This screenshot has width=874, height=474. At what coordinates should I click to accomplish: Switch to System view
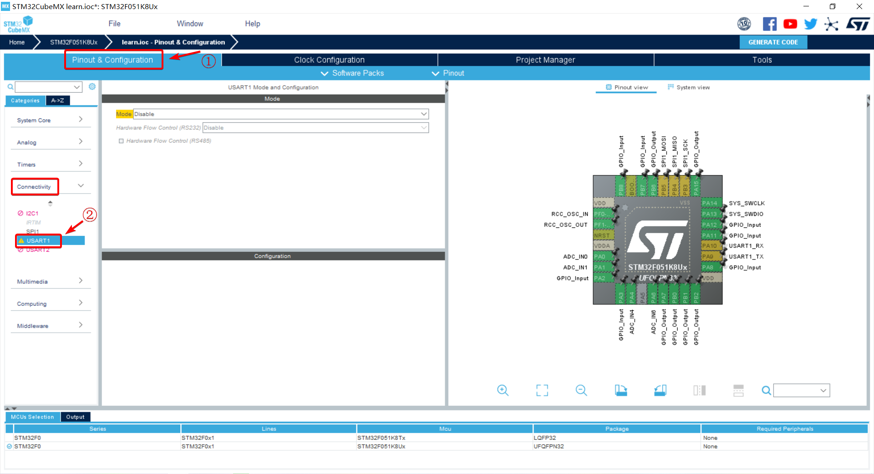coord(688,87)
